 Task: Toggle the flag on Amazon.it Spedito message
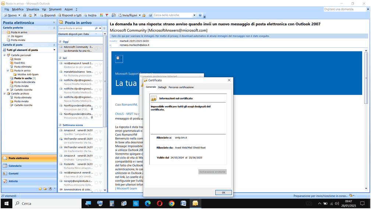pos(100,132)
